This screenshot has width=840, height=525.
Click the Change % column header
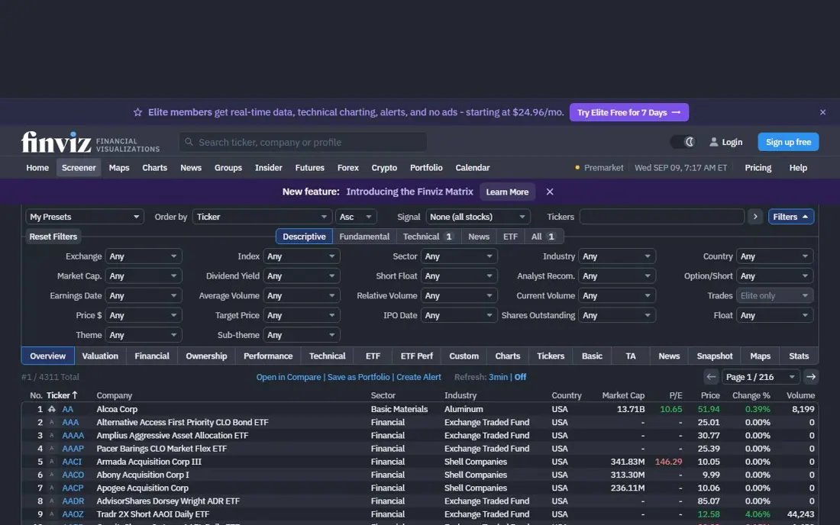(751, 395)
